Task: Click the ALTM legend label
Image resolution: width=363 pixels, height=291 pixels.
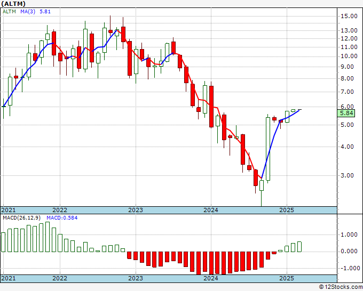Action: coord(9,11)
